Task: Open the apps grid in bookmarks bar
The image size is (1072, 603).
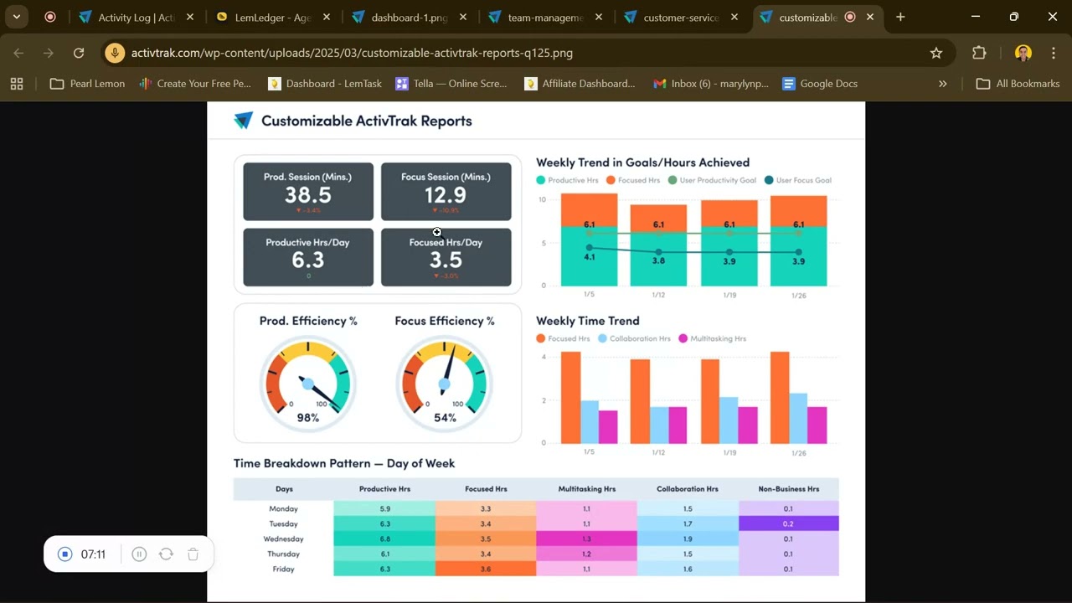Action: tap(17, 84)
